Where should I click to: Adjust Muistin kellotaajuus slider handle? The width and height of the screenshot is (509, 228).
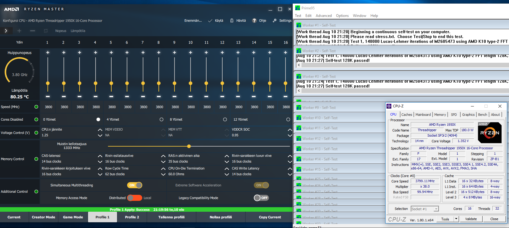[x=189, y=146]
